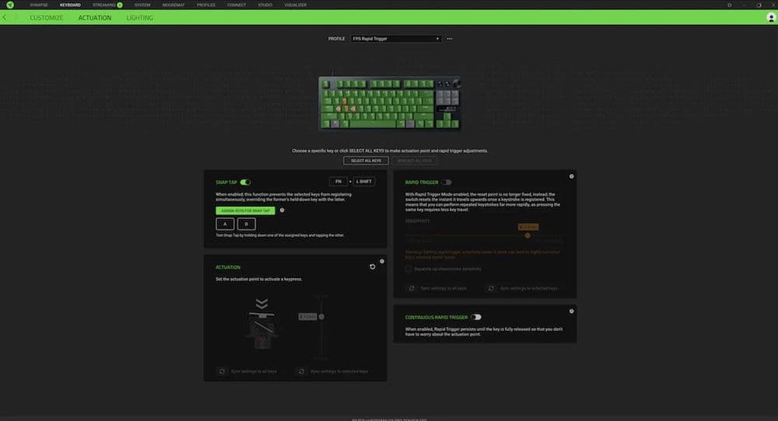Open the settings gear in title bar
This screenshot has width=778, height=421.
coord(730,5)
